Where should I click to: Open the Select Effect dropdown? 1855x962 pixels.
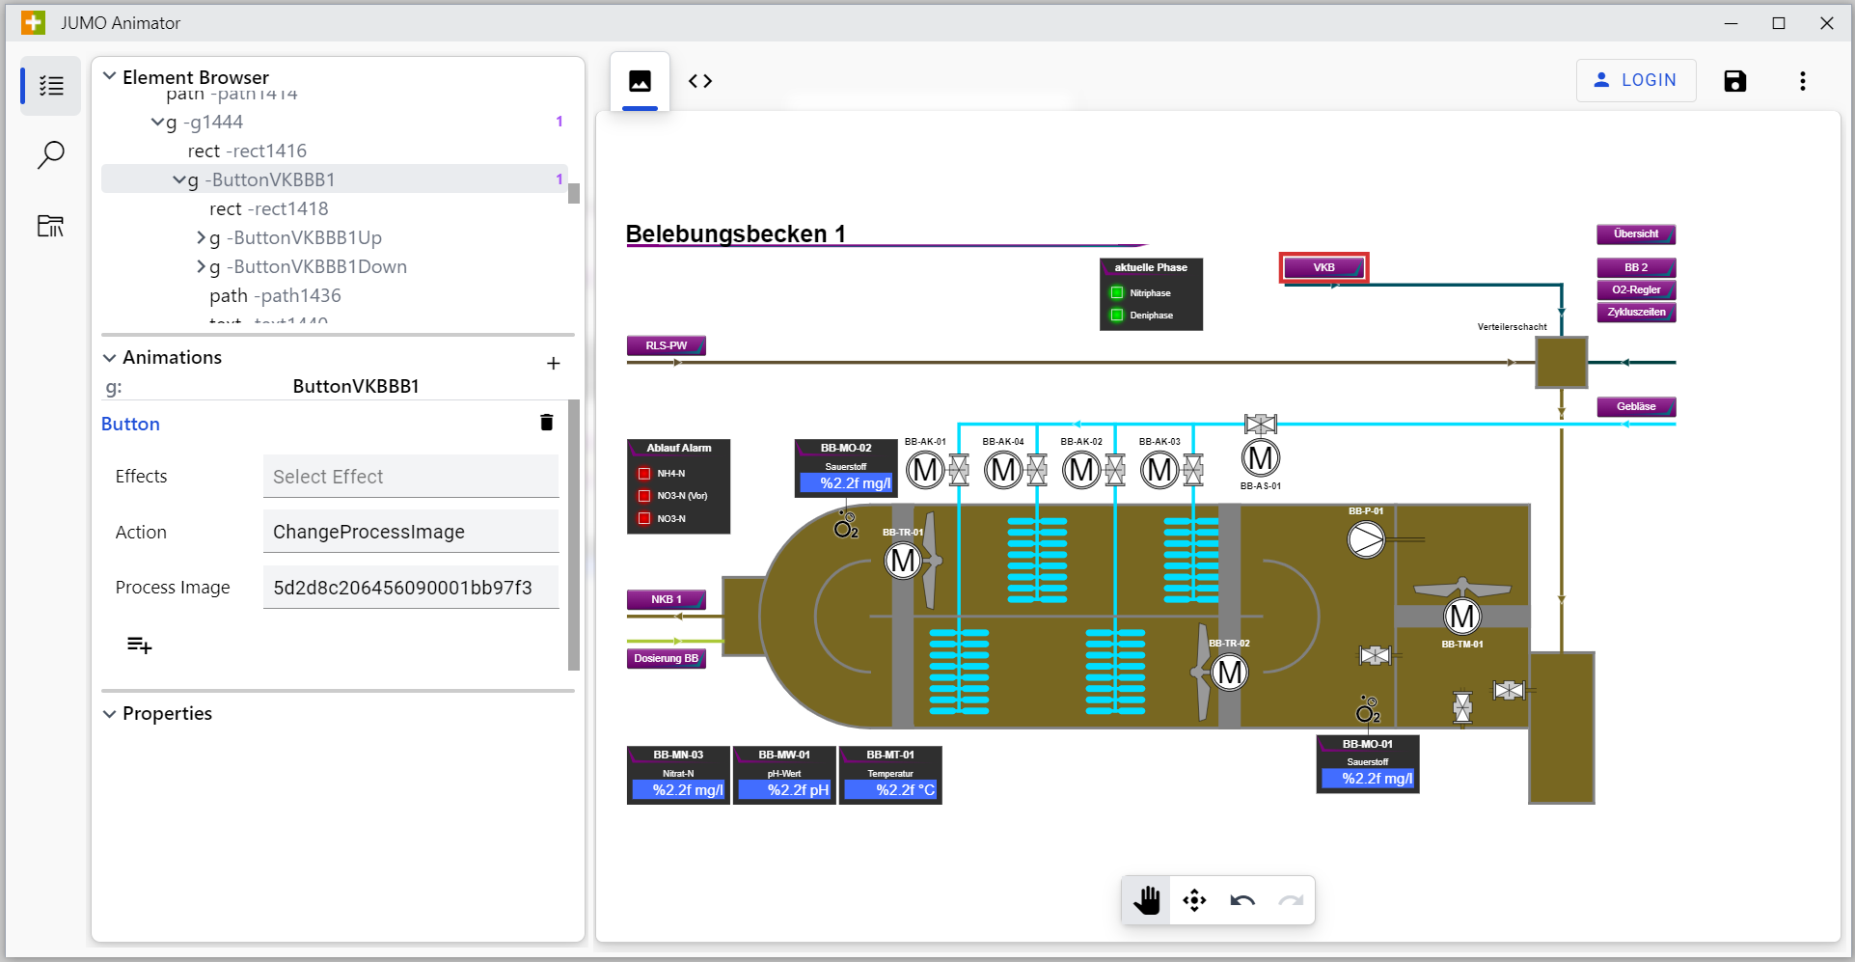[410, 477]
